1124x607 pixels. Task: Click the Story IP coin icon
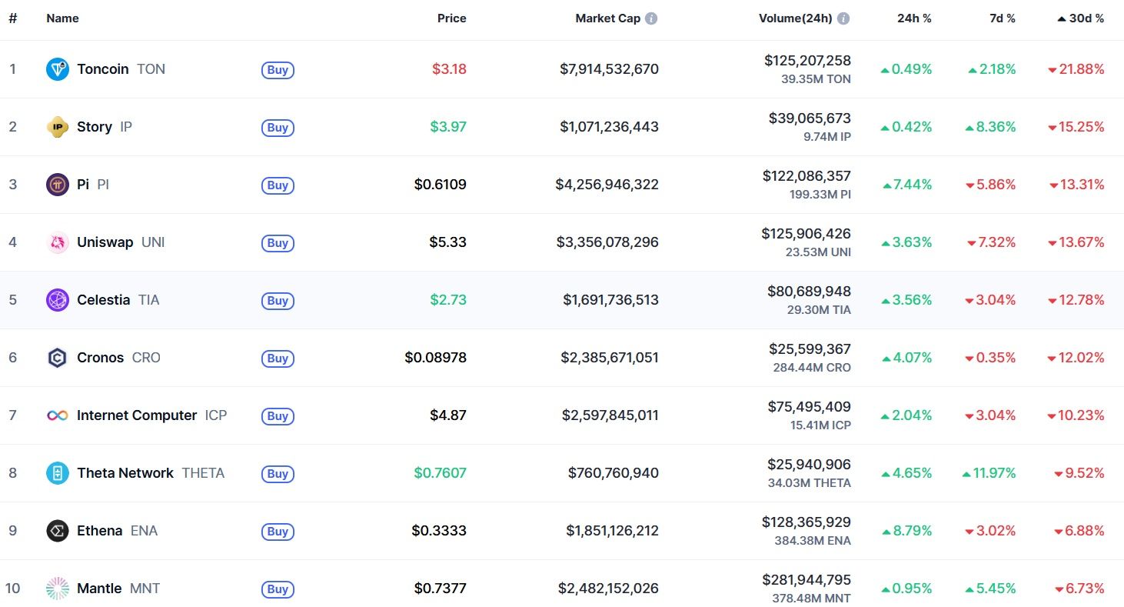click(58, 127)
